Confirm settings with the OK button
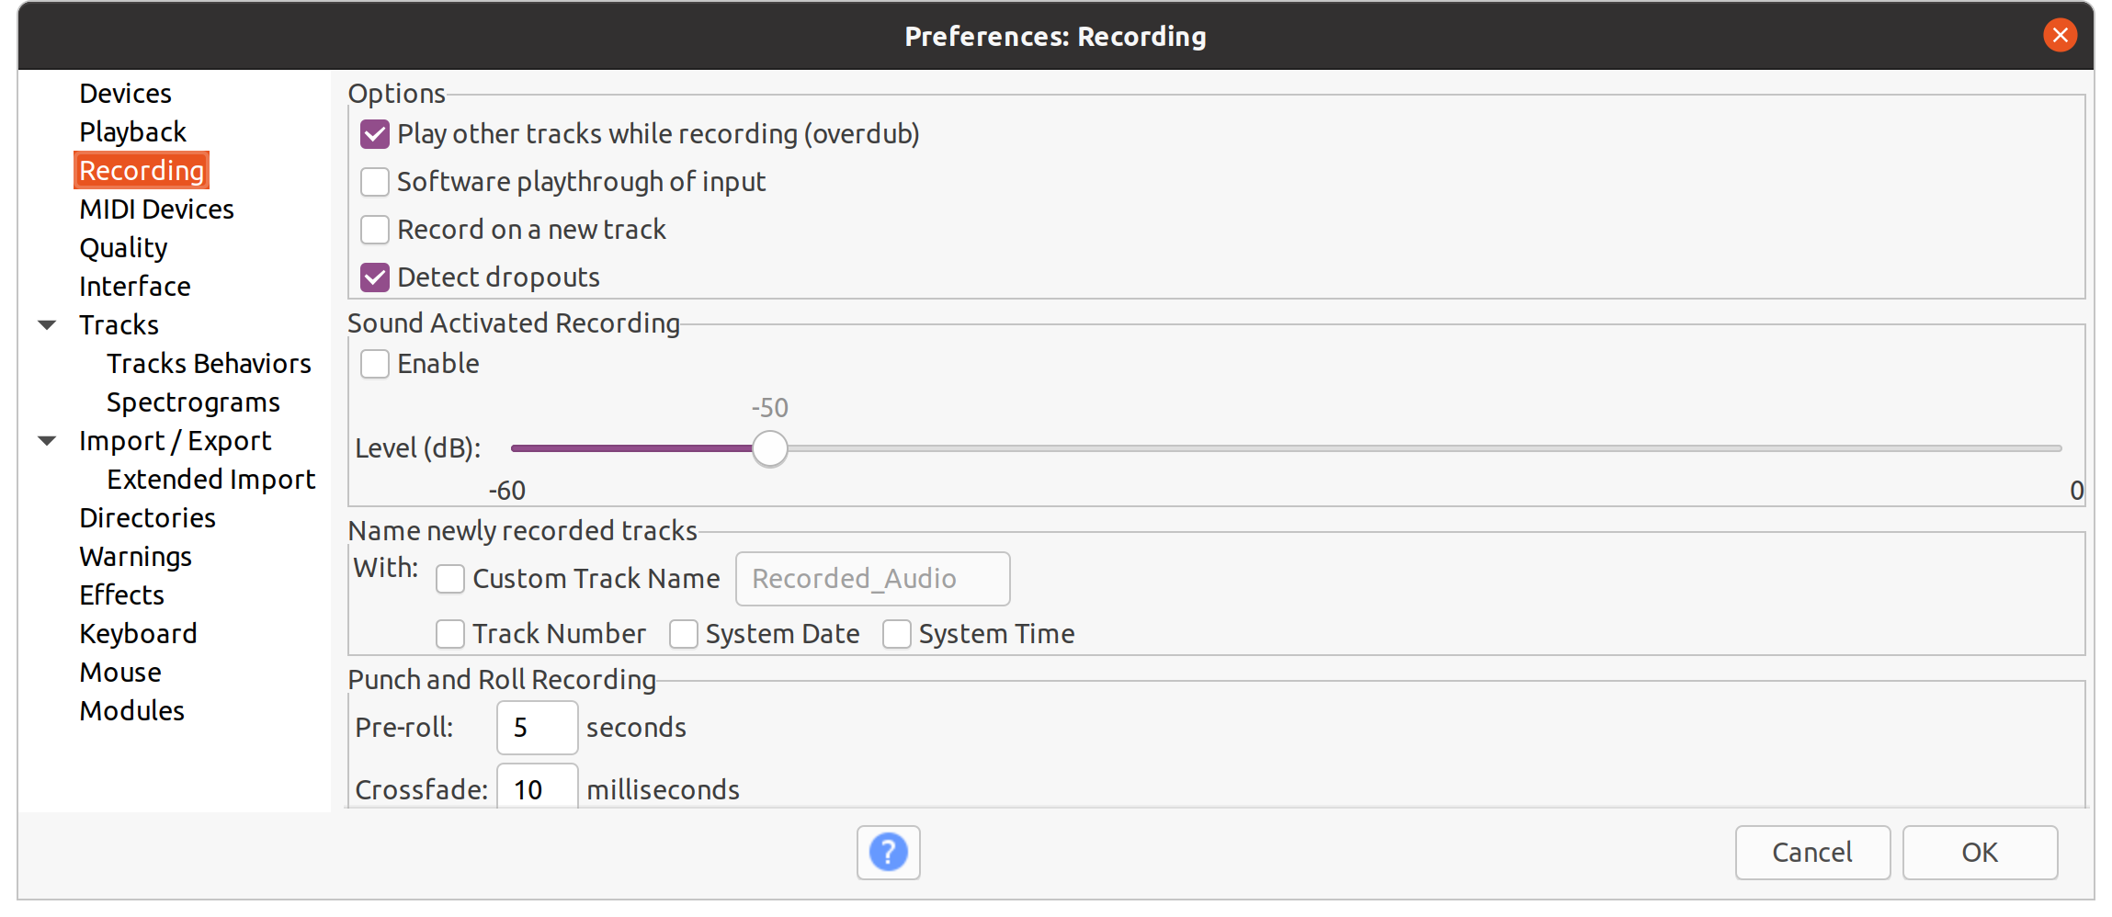The height and width of the screenshot is (917, 2112). click(x=1979, y=853)
